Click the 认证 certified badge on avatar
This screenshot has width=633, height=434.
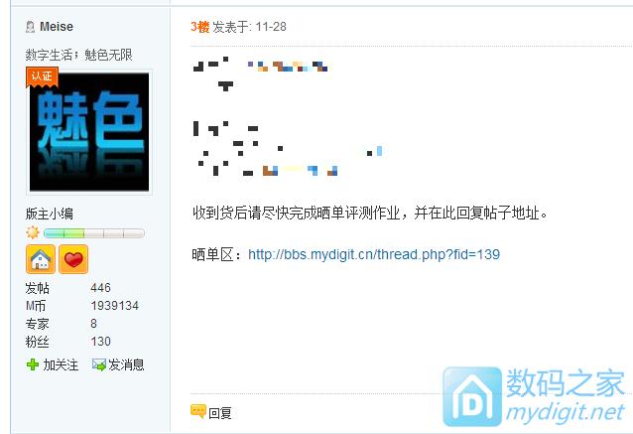click(x=42, y=76)
